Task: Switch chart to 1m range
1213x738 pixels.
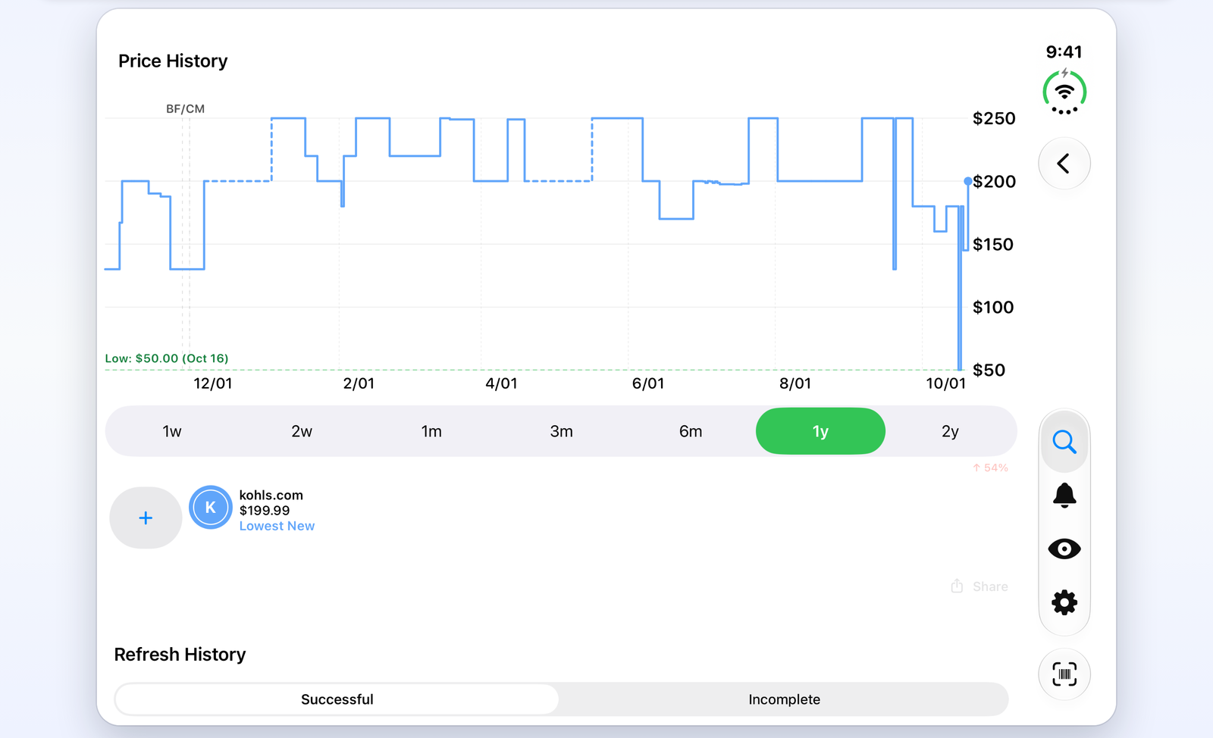Action: tap(431, 431)
